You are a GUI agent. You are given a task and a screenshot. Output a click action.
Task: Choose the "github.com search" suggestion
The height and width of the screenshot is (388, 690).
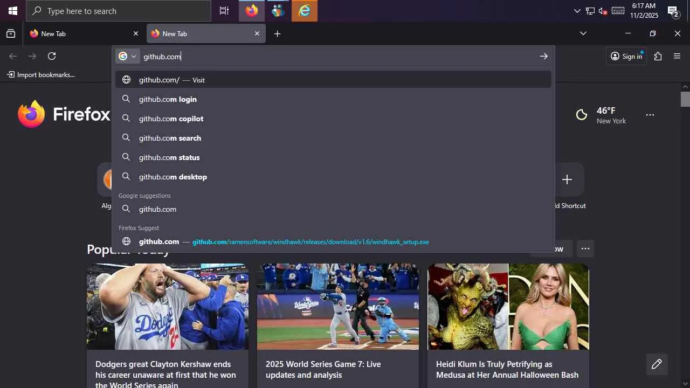click(333, 138)
